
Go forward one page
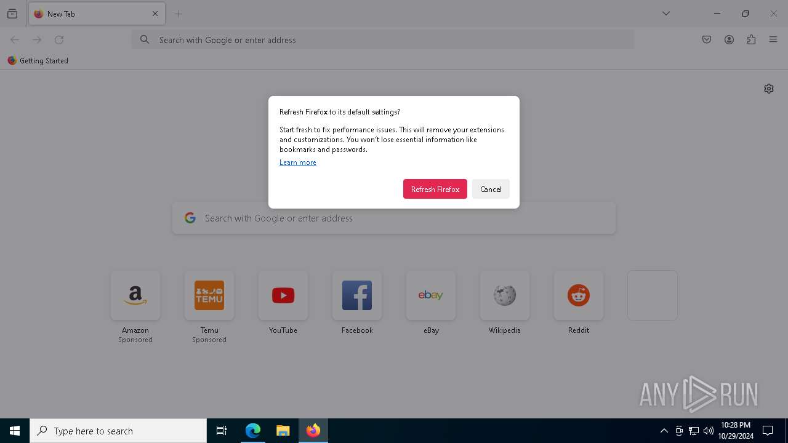click(x=37, y=40)
